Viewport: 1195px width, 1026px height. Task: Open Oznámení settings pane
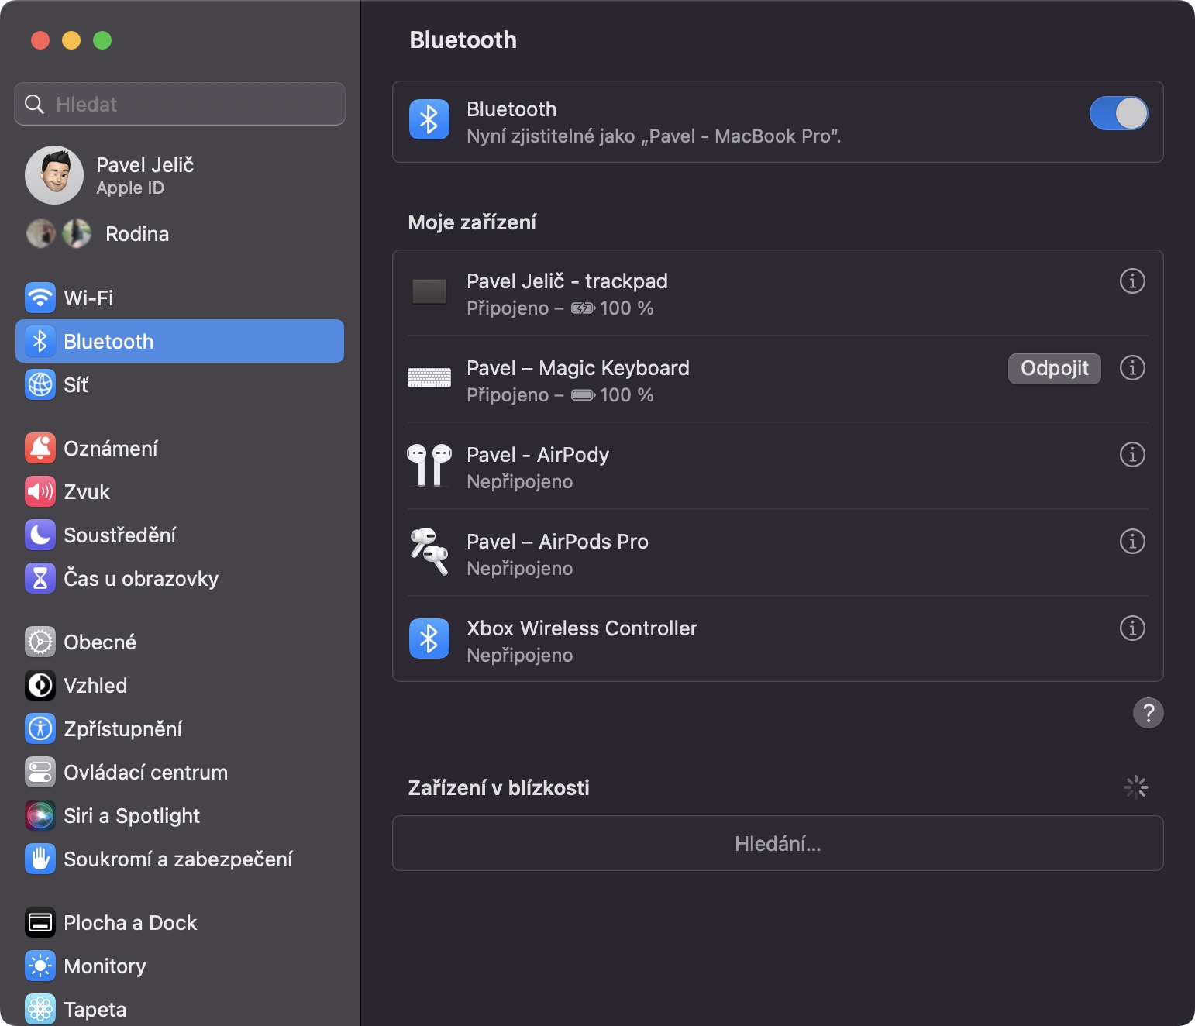(110, 448)
